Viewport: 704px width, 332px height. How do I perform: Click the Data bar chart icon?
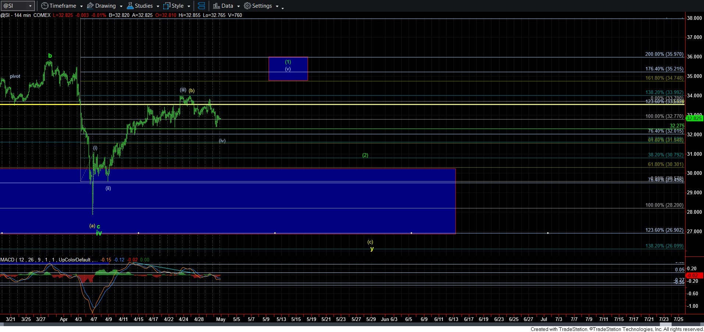216,6
